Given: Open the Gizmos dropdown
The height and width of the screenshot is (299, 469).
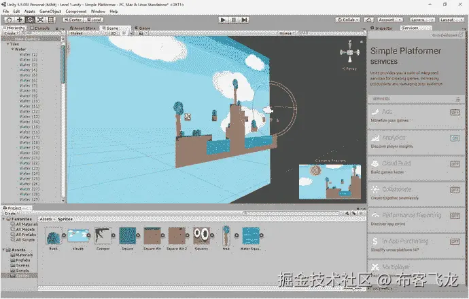Looking at the screenshot, I should tap(287, 33).
